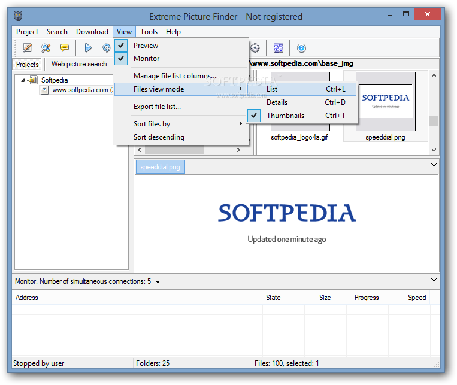This screenshot has width=457, height=385.
Task: Click the Address column header
Action: (x=137, y=298)
